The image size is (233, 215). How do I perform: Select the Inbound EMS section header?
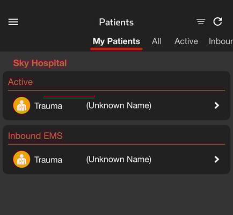pos(35,136)
